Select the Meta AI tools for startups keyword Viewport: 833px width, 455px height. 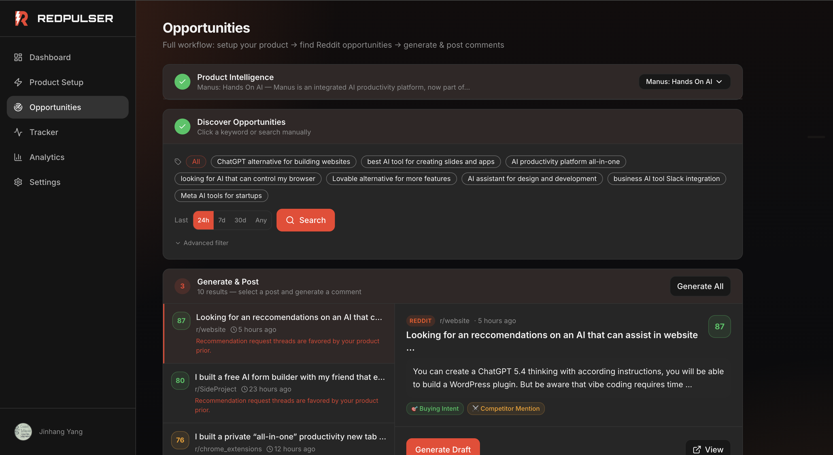[x=221, y=196]
